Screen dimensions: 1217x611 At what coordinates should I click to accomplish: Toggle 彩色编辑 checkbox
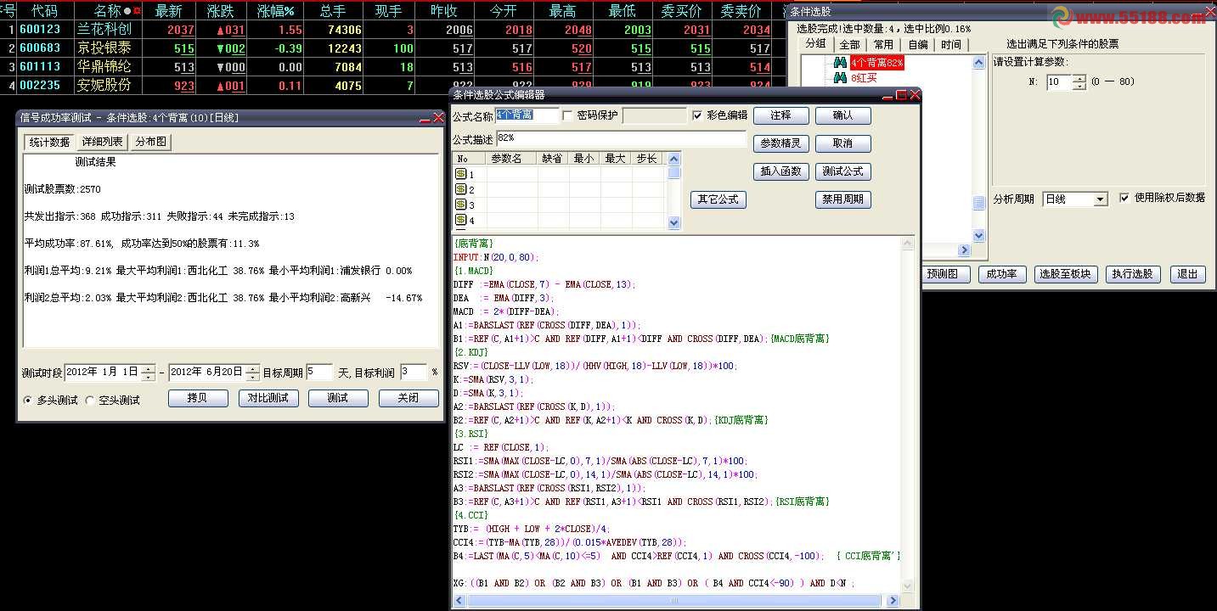click(x=698, y=115)
